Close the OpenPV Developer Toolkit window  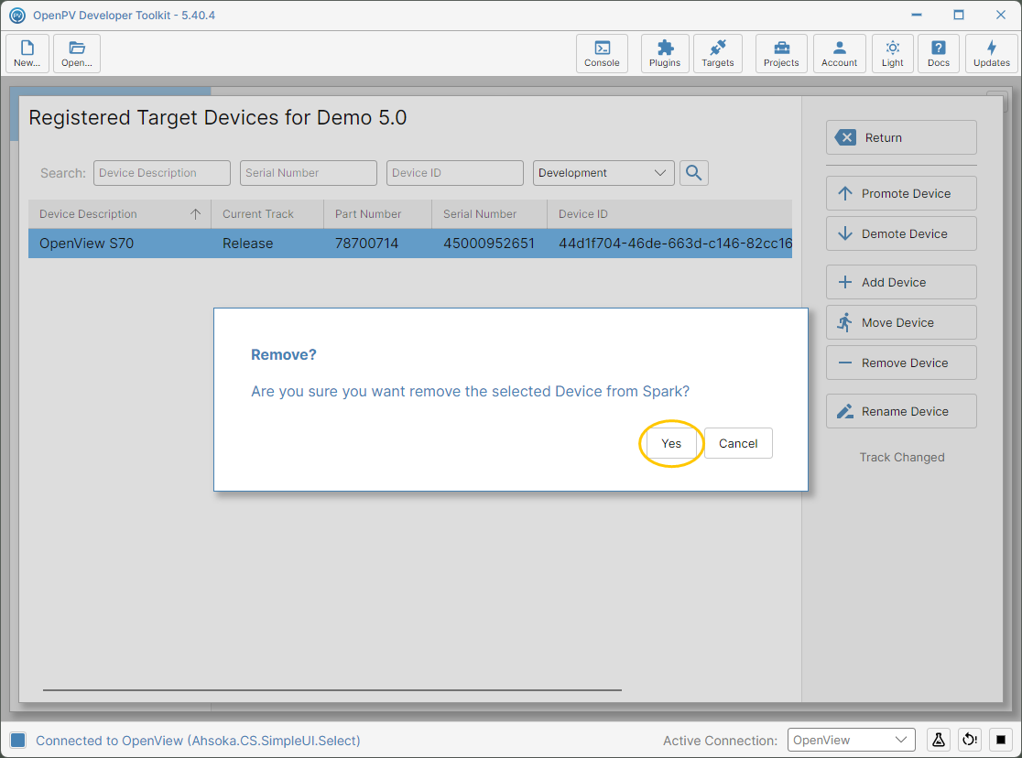(x=1001, y=15)
